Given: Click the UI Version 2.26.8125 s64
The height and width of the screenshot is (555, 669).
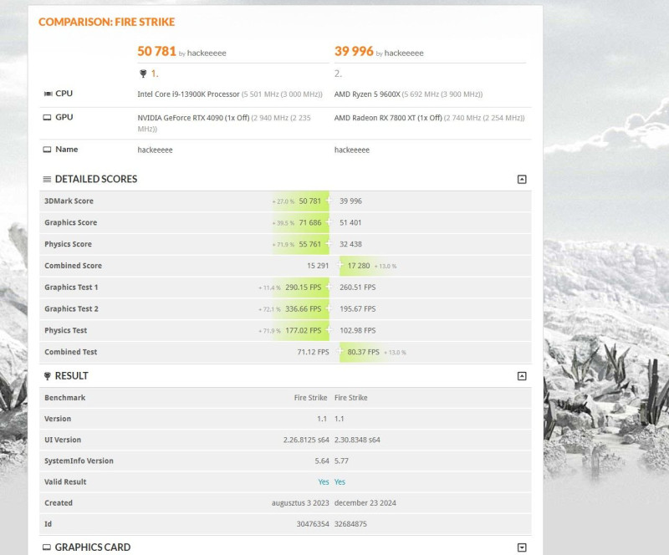Looking at the screenshot, I should (x=306, y=440).
